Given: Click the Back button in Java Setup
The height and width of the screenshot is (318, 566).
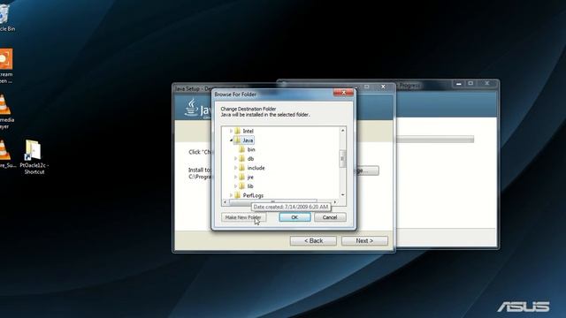Looking at the screenshot, I should pyautogui.click(x=313, y=241).
